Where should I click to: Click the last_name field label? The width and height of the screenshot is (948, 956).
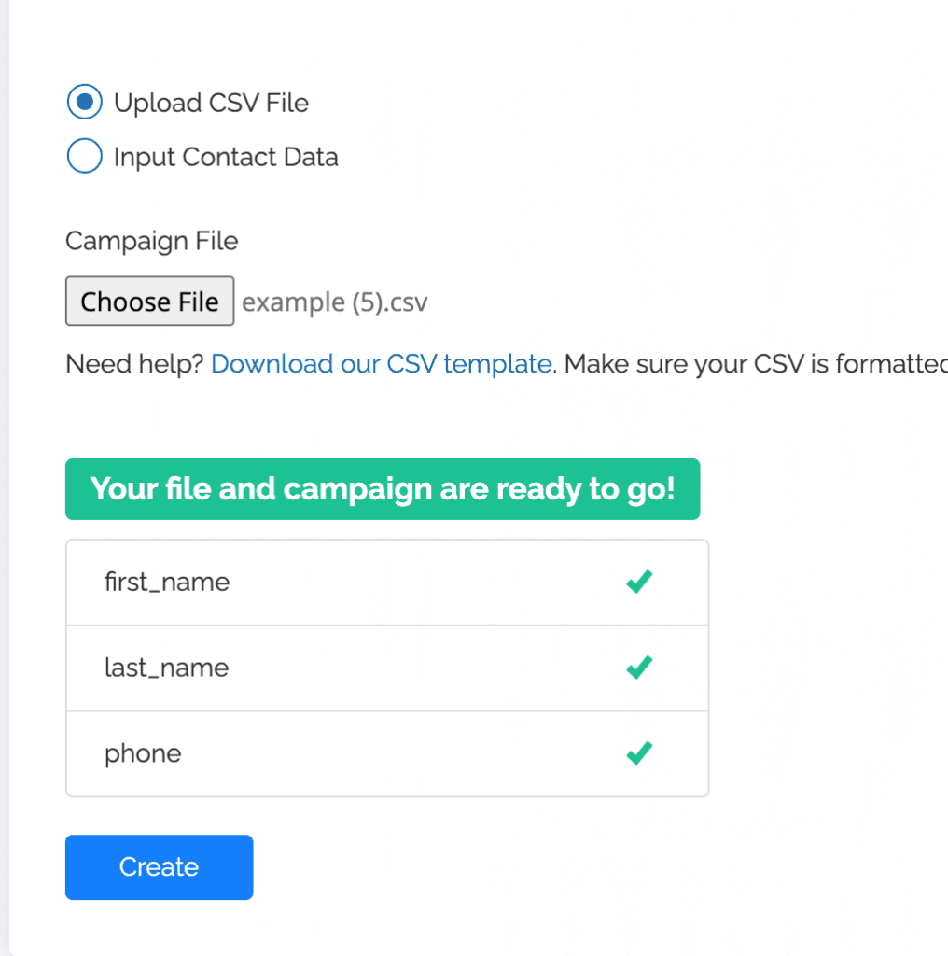[x=166, y=668]
